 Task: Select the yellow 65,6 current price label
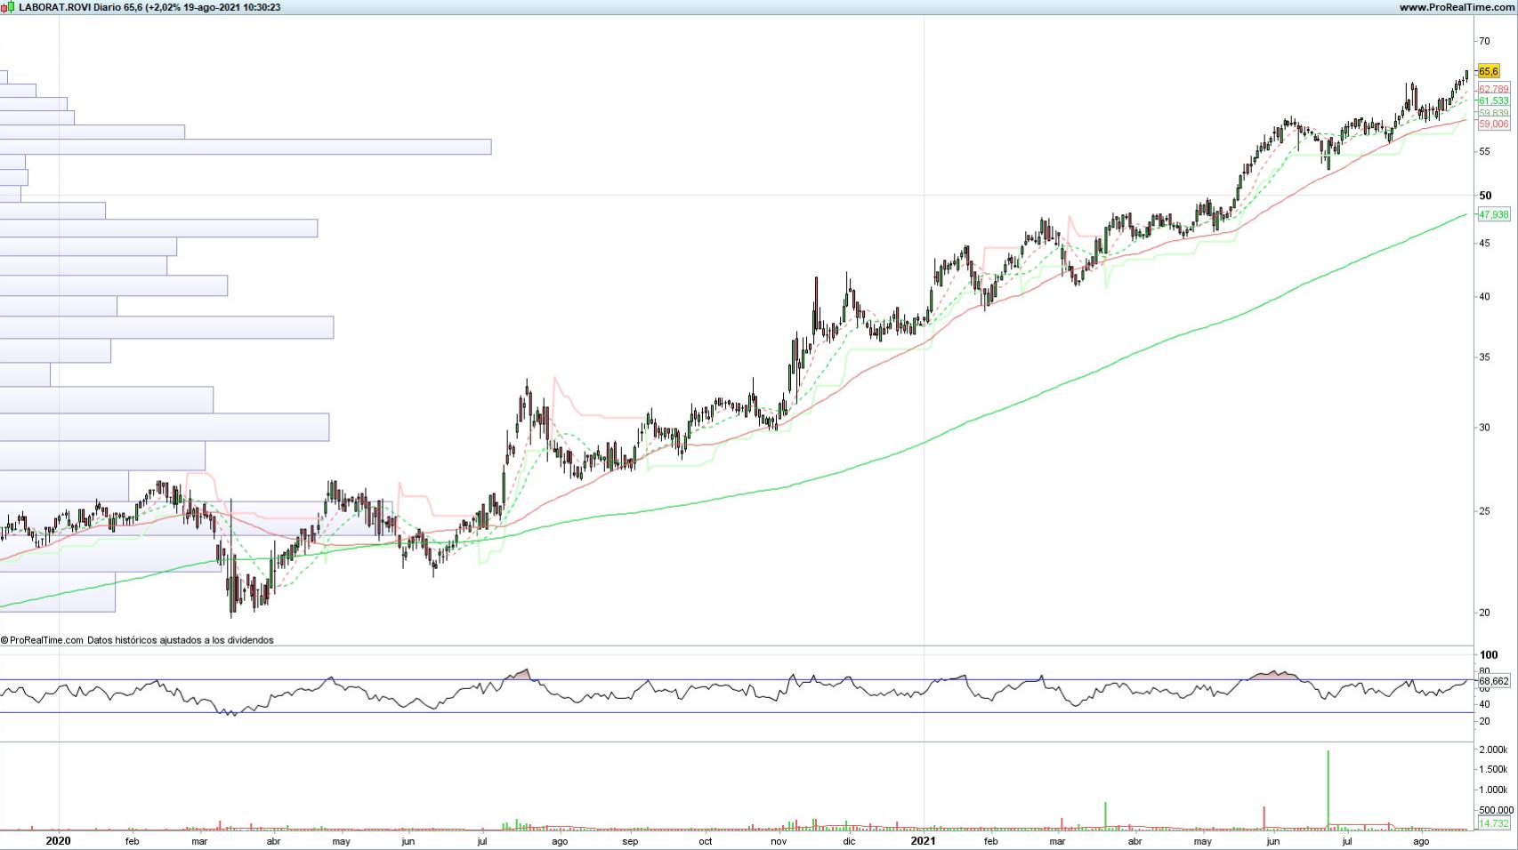pyautogui.click(x=1489, y=71)
